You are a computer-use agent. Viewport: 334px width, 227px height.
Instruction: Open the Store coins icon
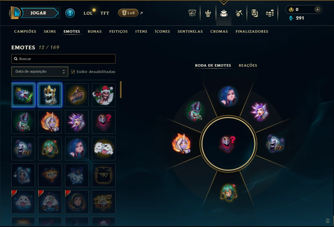pyautogui.click(x=270, y=14)
